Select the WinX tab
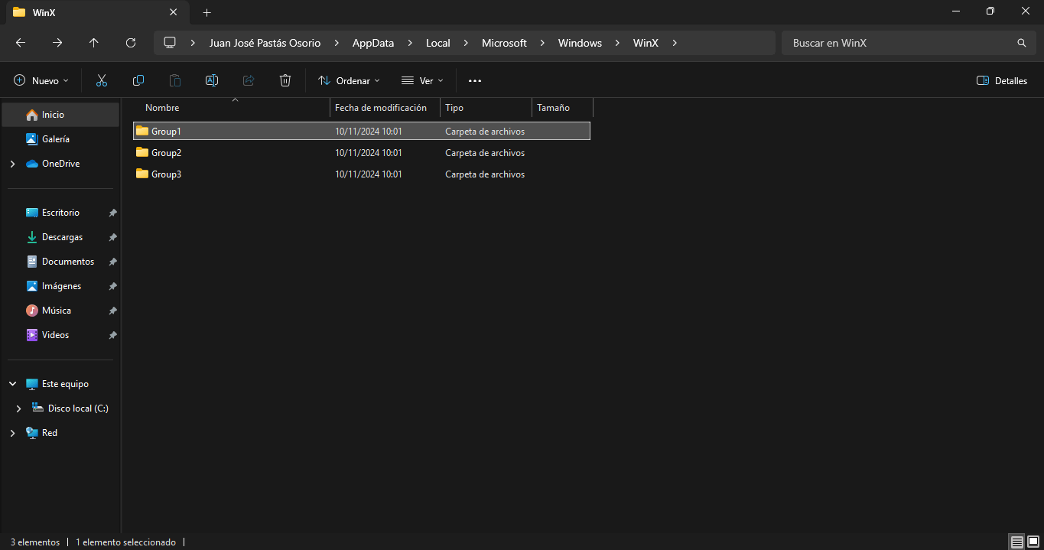 point(96,12)
